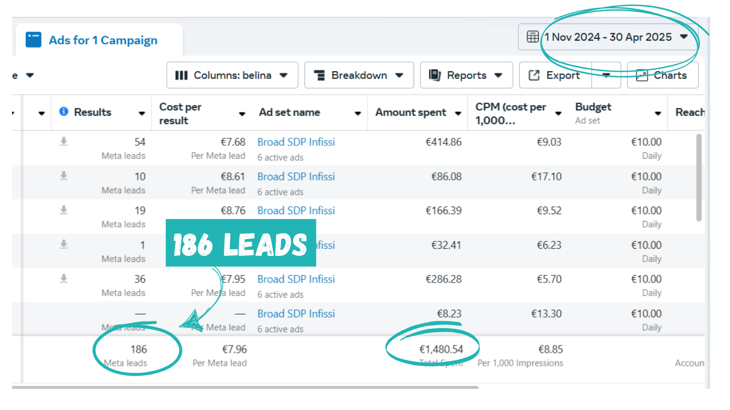730x410 pixels.
Task: Expand the Breakdown dropdown
Action: tap(359, 75)
